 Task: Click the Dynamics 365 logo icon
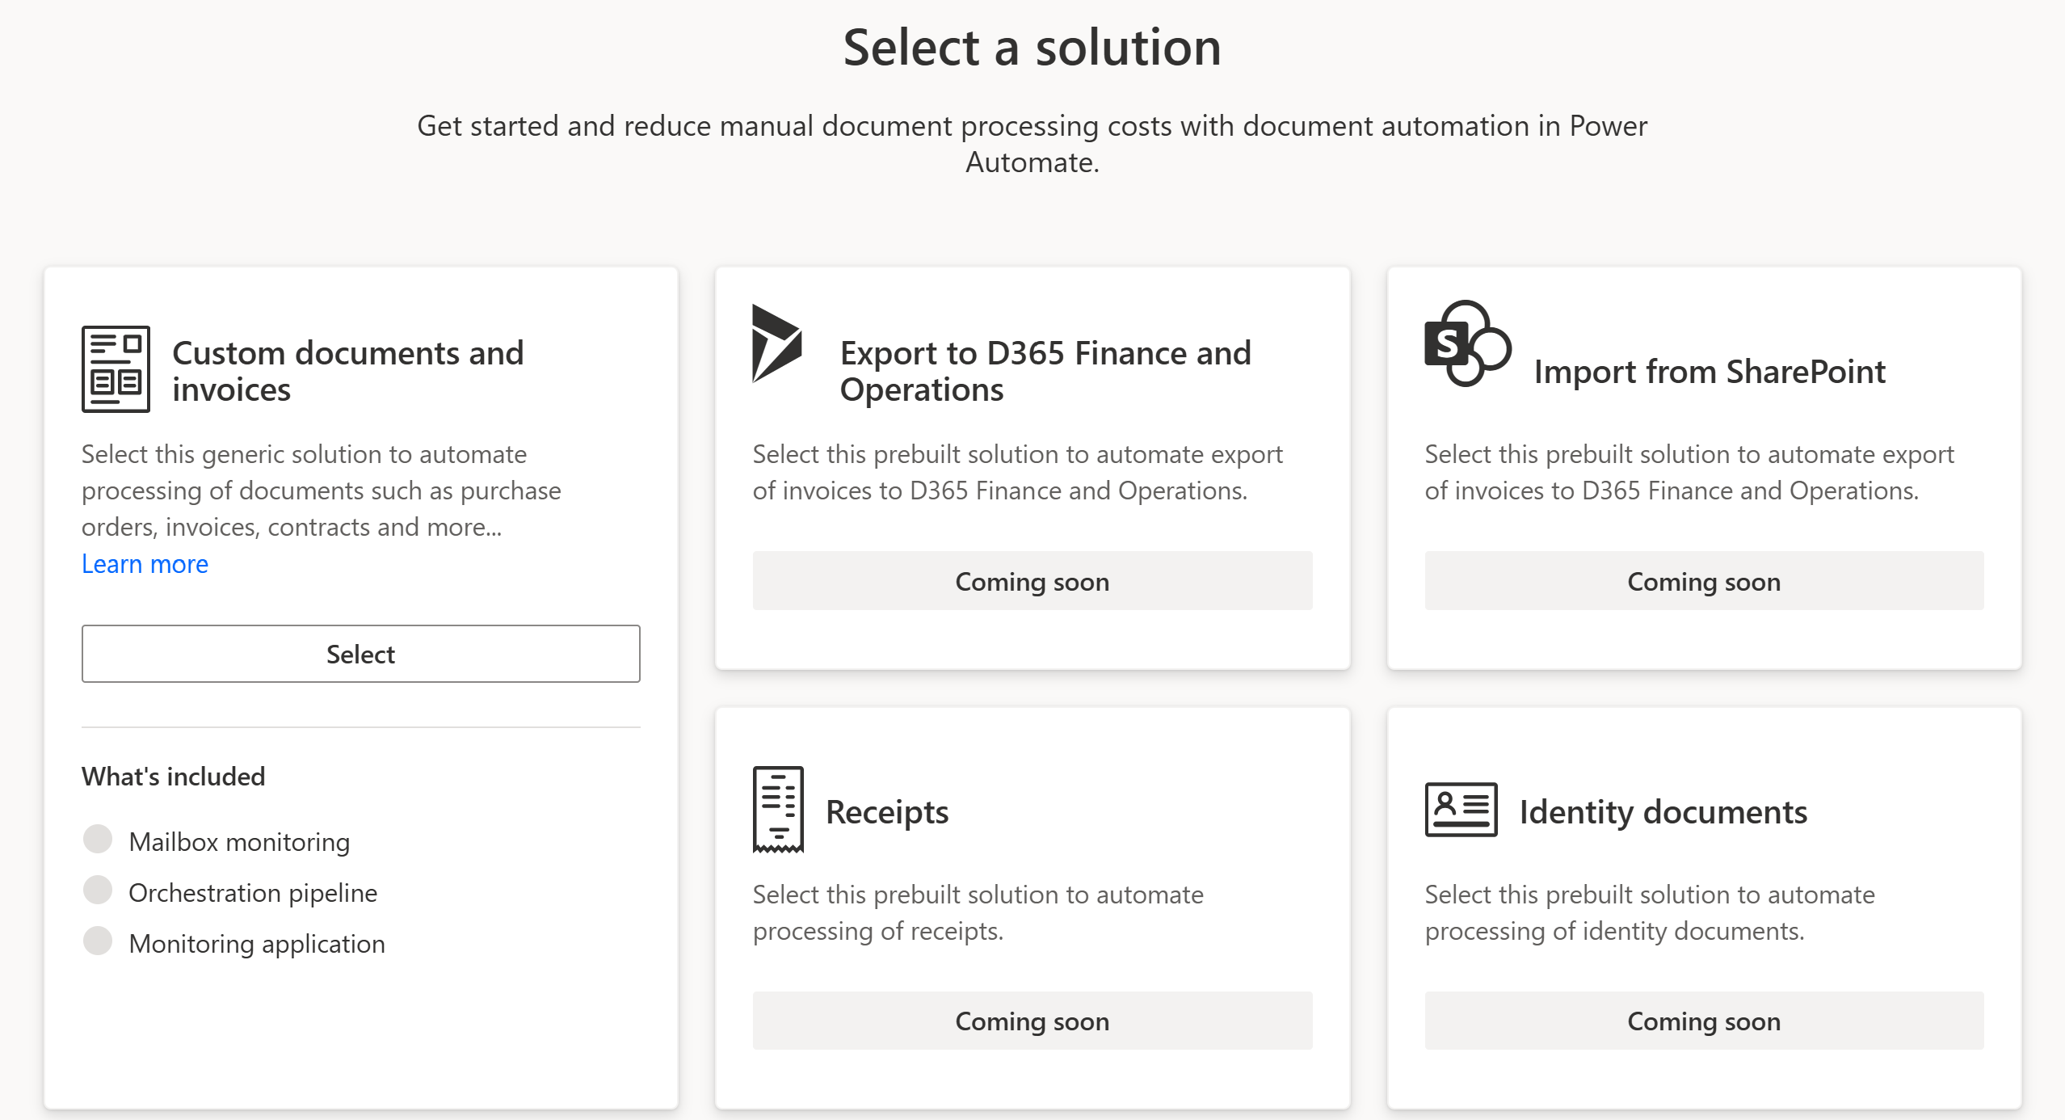(776, 343)
